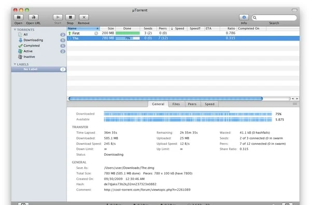
Task: Click into the Search field
Action: coord(274,18)
